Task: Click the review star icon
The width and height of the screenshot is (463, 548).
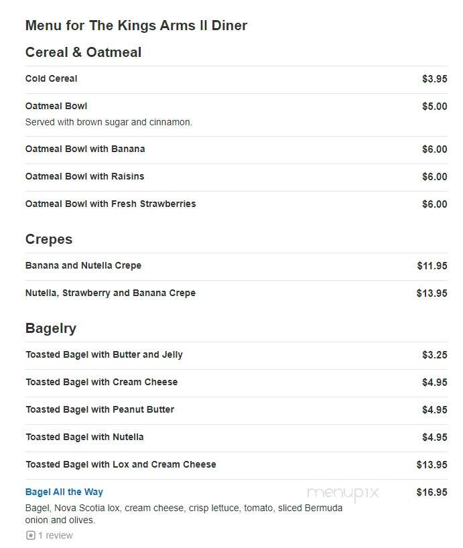Action: pos(31,535)
